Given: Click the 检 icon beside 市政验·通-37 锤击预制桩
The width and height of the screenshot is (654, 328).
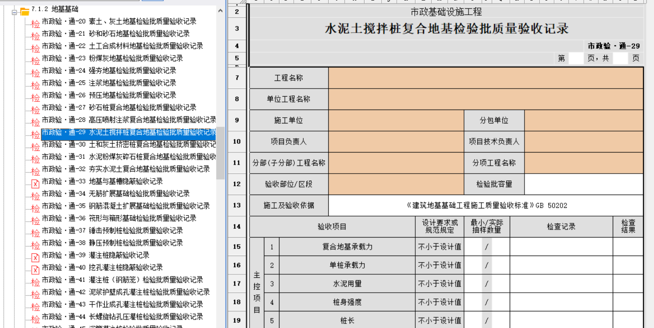Looking at the screenshot, I should tap(35, 233).
